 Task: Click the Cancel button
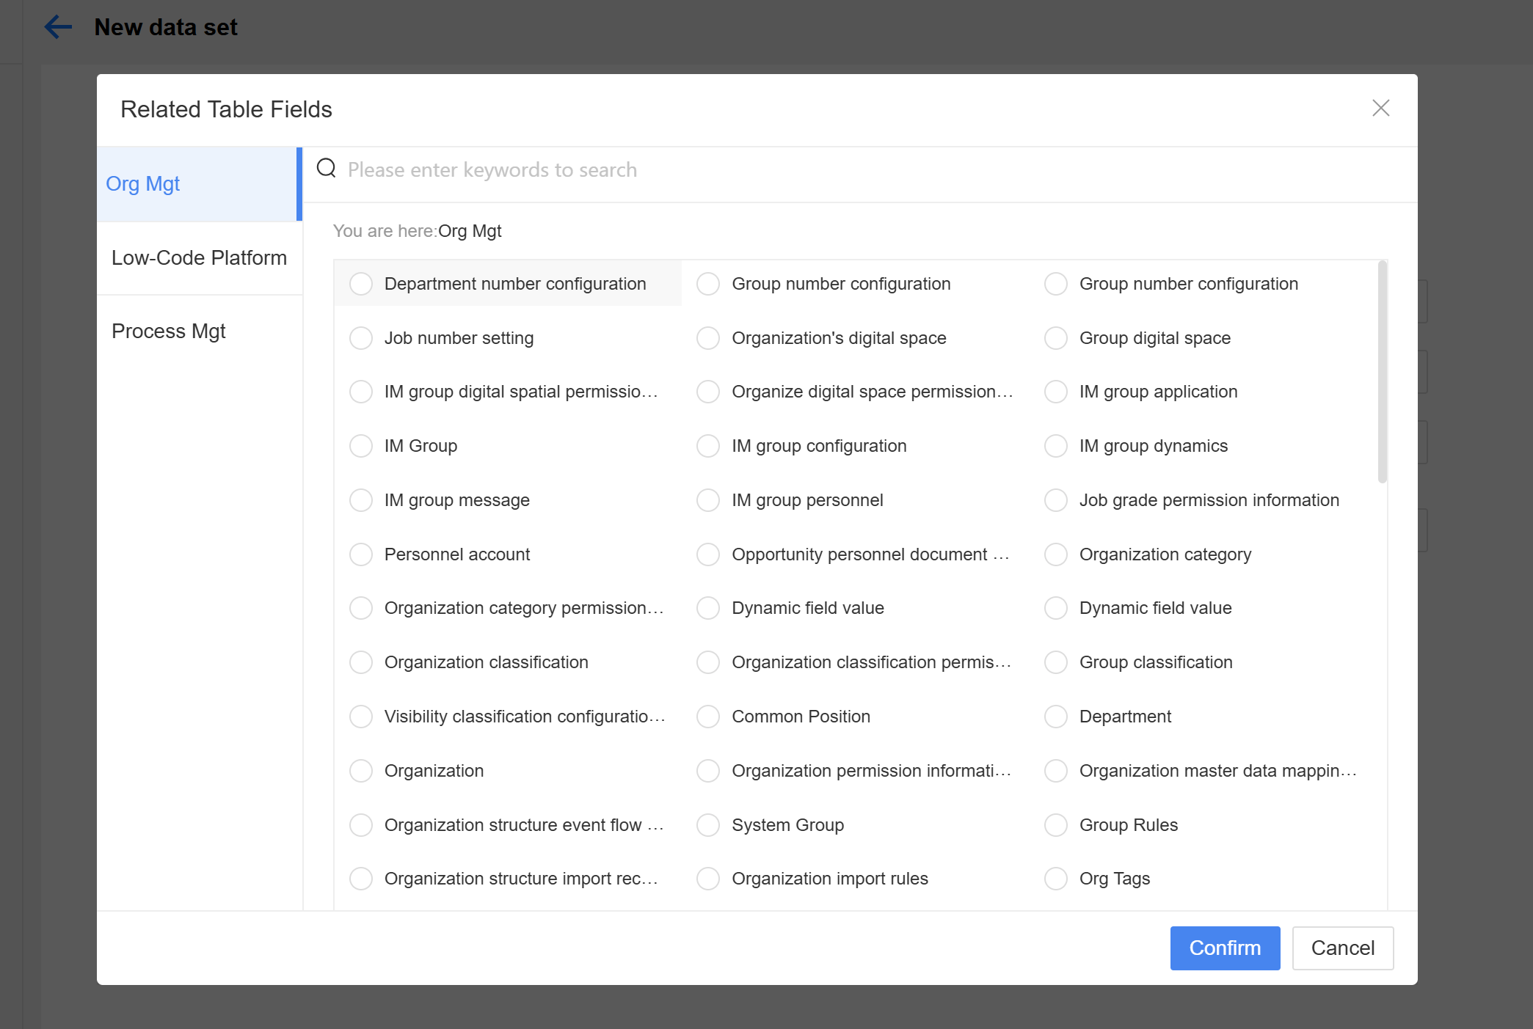[1342, 948]
